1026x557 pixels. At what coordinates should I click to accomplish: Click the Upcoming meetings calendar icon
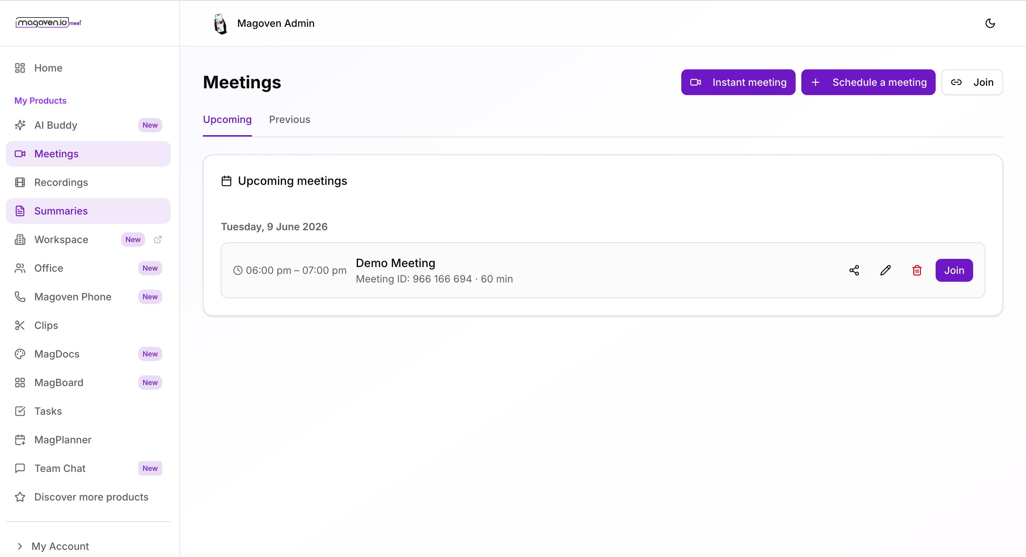tap(226, 181)
